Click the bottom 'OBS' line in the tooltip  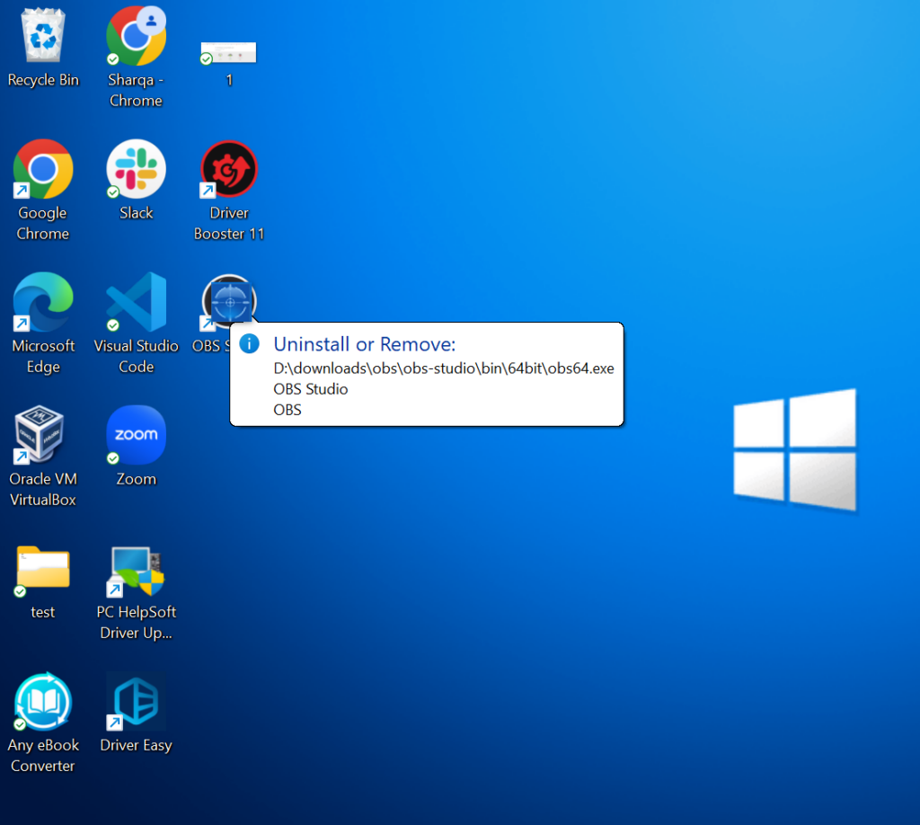(x=287, y=410)
